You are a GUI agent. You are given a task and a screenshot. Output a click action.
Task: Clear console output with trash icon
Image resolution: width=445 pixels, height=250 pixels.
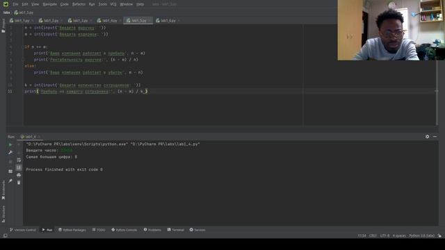[19, 183]
